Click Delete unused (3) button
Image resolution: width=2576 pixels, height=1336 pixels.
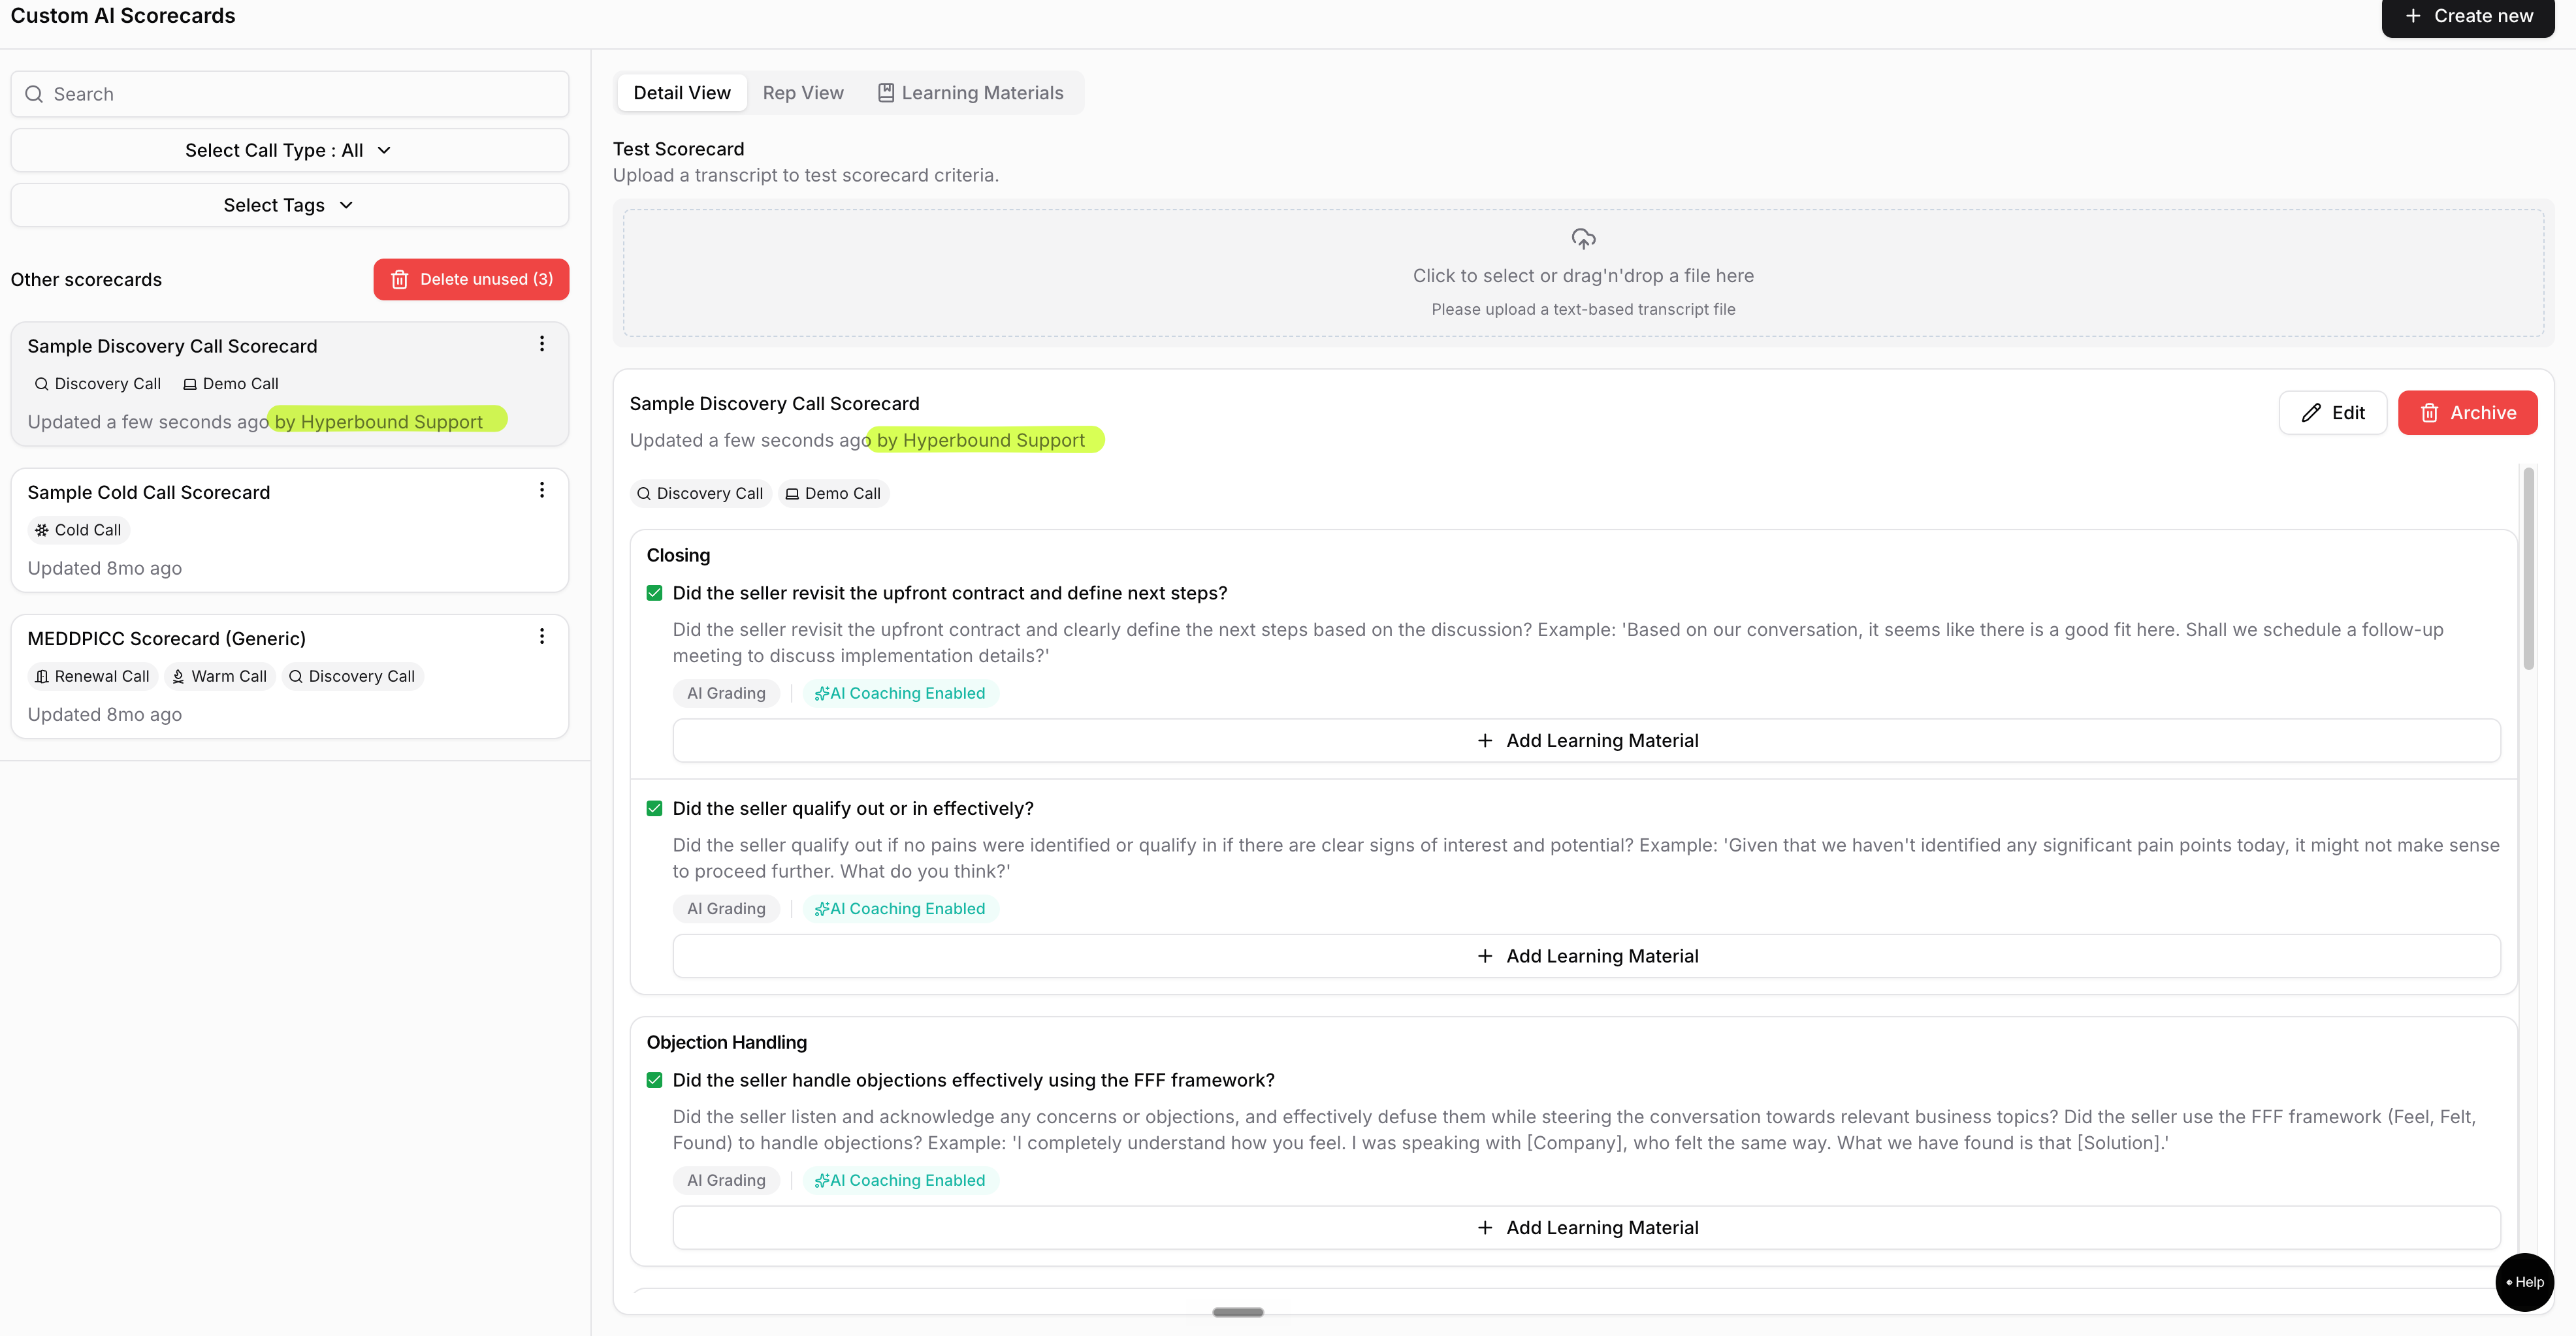pos(471,279)
